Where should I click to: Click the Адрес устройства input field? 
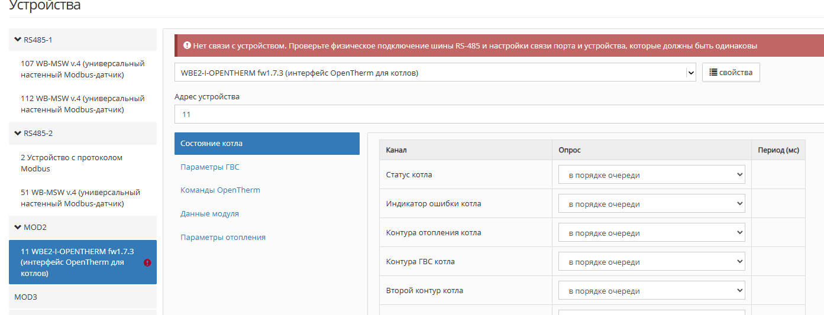[499, 114]
